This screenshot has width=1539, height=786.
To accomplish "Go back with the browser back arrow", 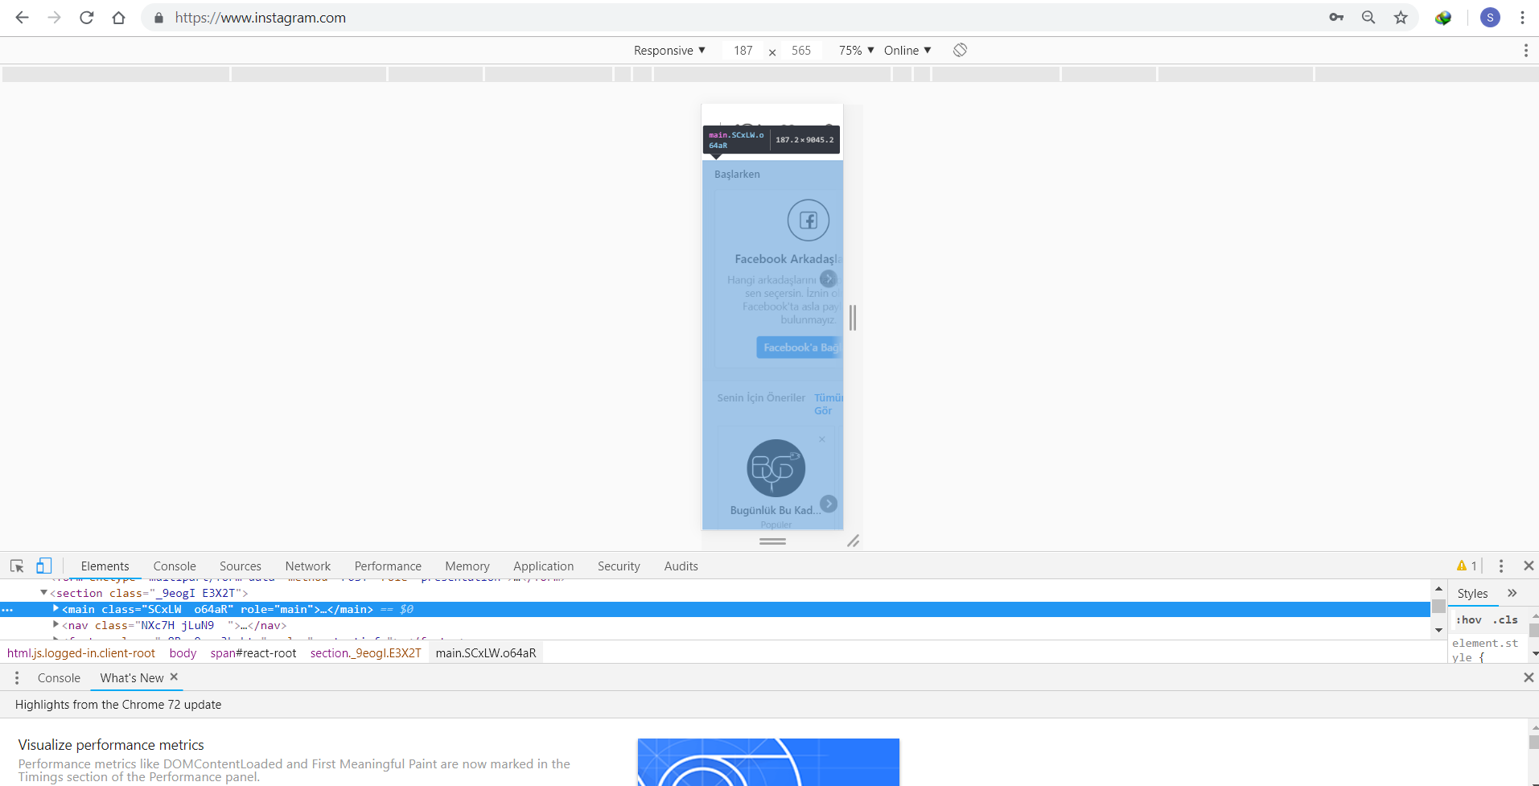I will tap(22, 18).
